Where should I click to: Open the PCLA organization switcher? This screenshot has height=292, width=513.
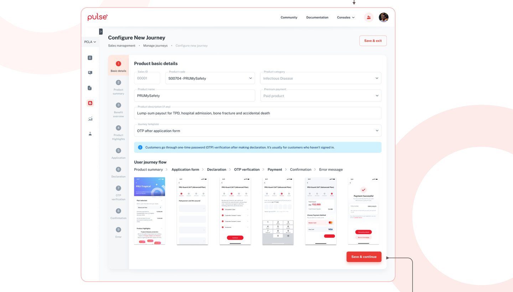click(x=90, y=42)
